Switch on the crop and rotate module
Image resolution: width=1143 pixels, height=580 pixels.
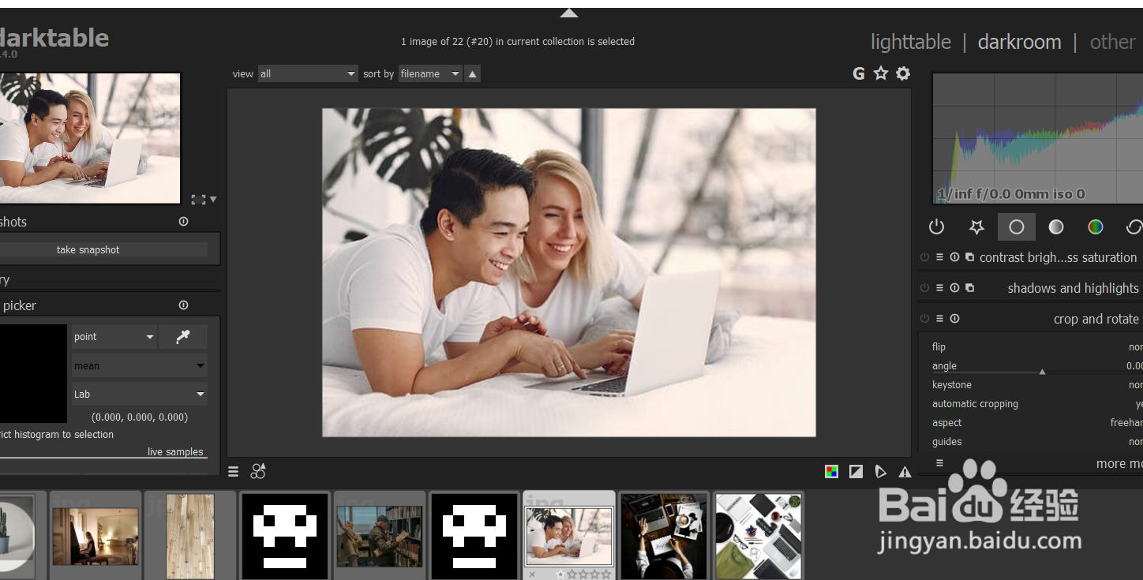924,319
